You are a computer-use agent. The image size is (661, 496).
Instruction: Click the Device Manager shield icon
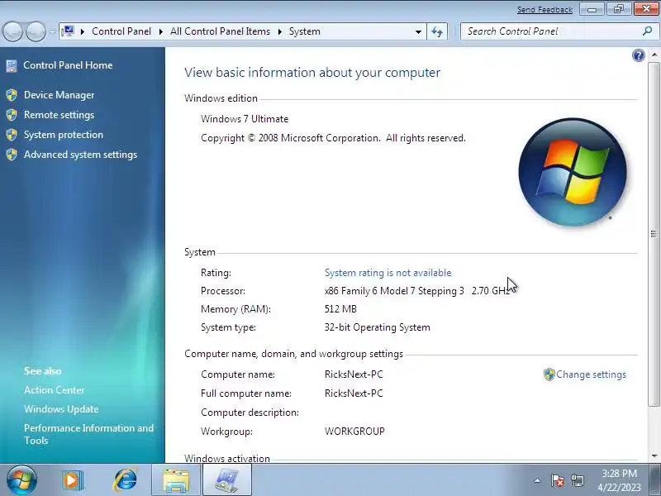pos(12,95)
